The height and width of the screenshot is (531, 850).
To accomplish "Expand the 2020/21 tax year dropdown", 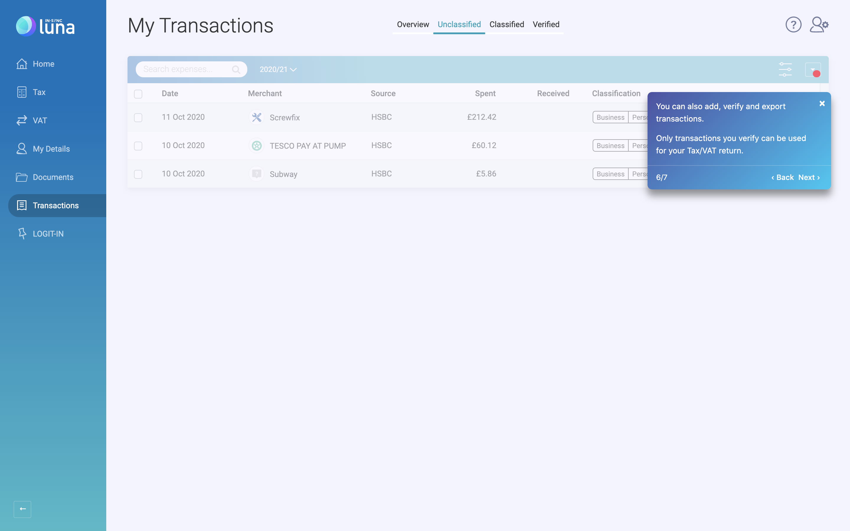I will (x=278, y=70).
